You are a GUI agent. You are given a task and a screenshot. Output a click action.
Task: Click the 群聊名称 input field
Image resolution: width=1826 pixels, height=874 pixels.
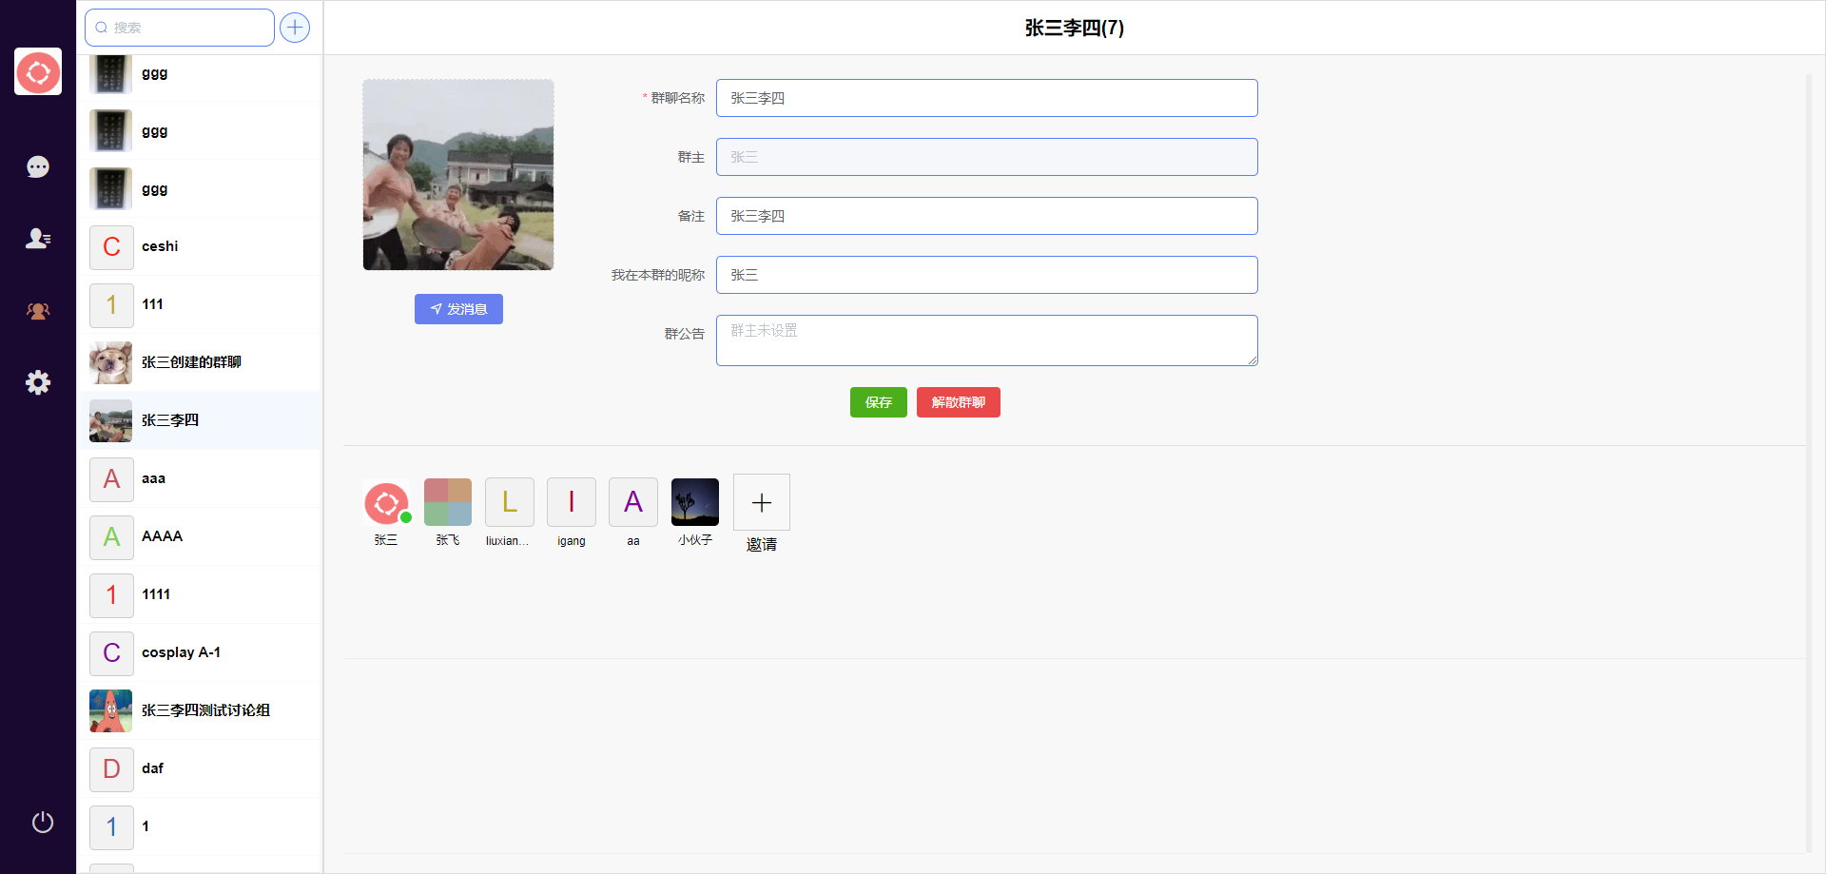coord(987,98)
